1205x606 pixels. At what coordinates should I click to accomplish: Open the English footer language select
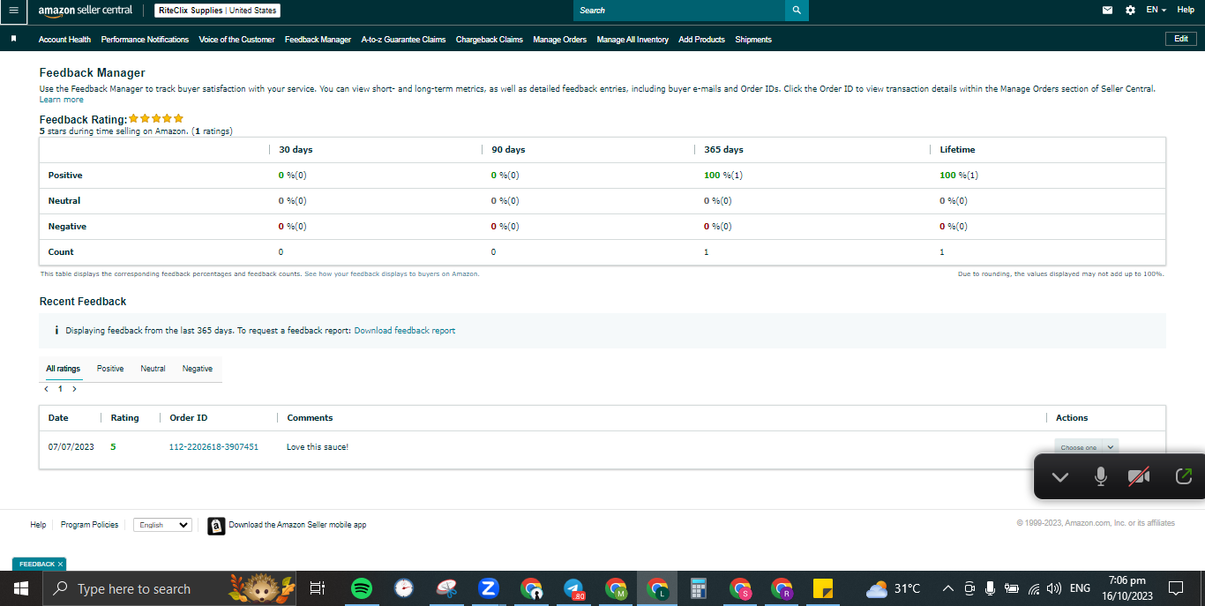point(162,525)
